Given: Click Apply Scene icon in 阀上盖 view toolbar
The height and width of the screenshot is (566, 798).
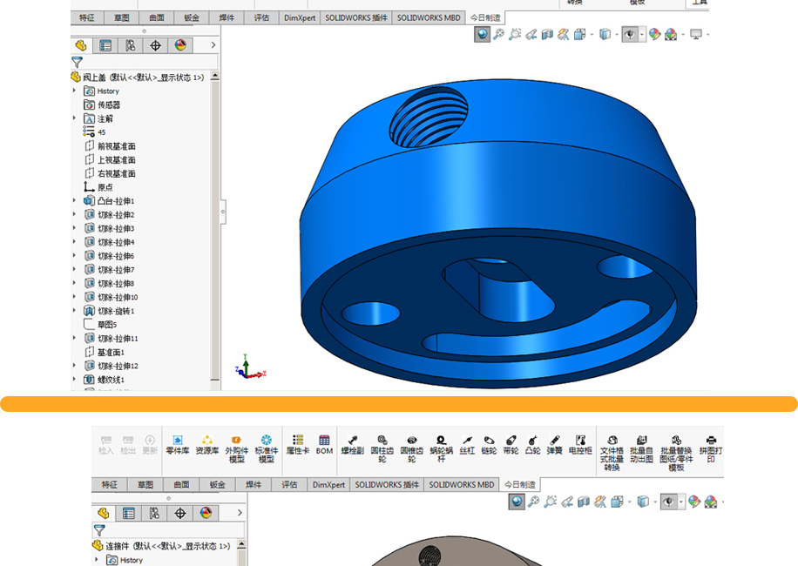Looking at the screenshot, I should tap(671, 34).
